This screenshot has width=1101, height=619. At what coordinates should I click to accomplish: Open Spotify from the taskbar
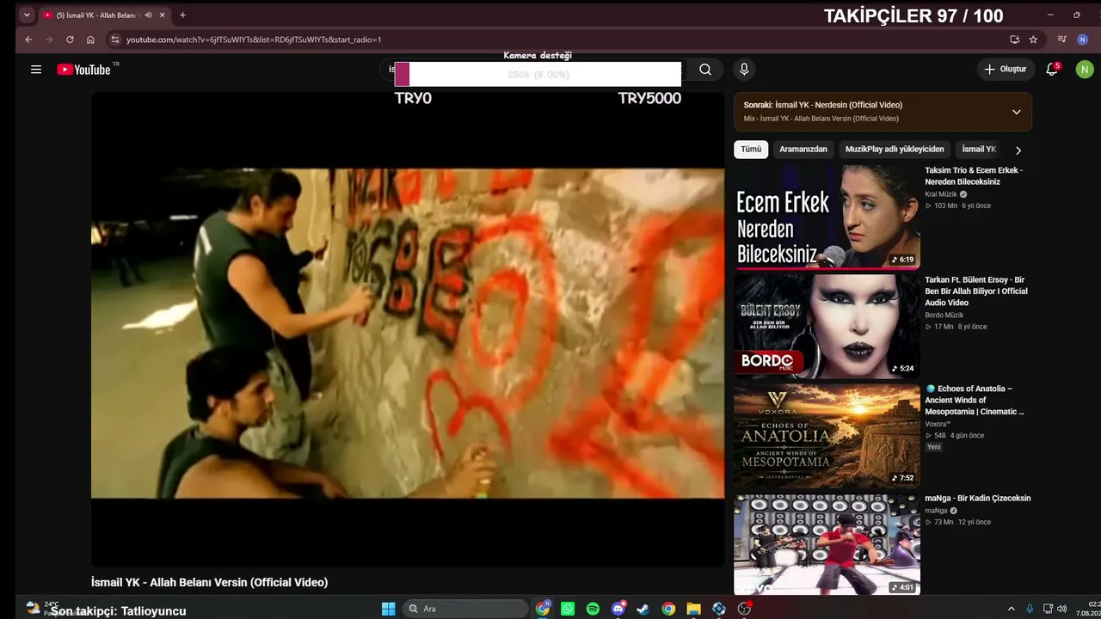[x=593, y=609]
